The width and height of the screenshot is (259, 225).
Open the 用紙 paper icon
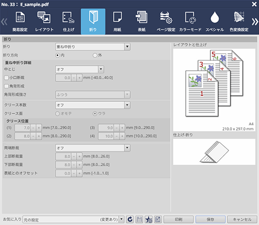[117, 22]
